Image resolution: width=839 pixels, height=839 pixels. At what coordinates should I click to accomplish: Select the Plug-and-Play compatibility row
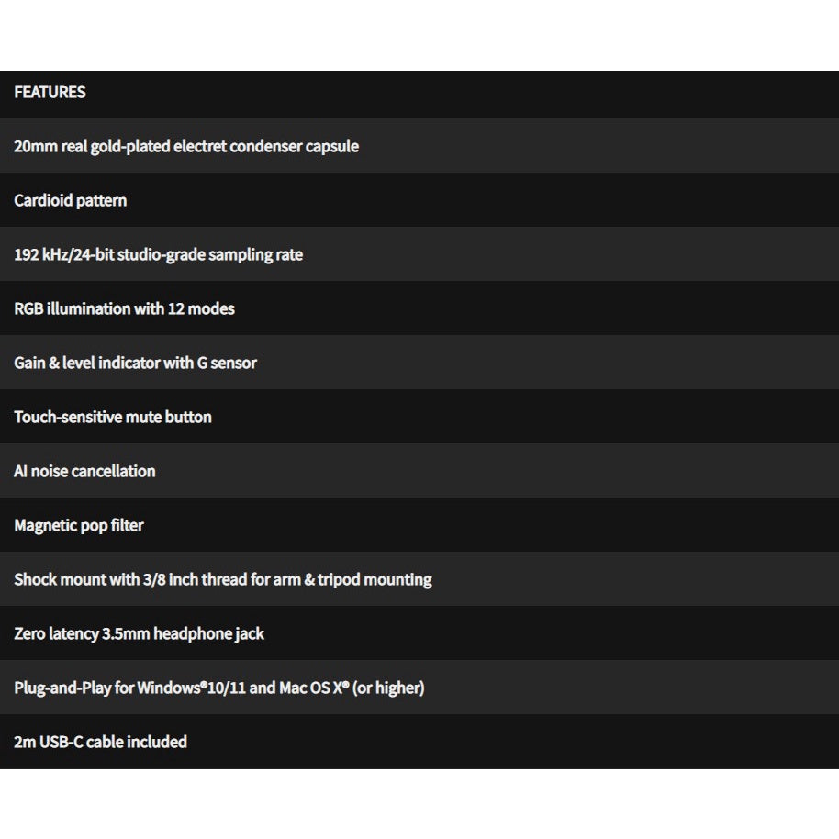[218, 688]
